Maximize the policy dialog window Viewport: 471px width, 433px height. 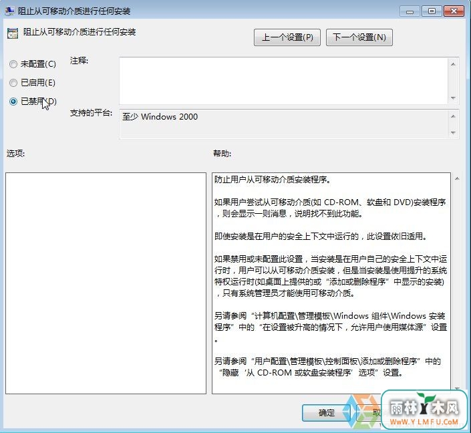tap(432, 11)
